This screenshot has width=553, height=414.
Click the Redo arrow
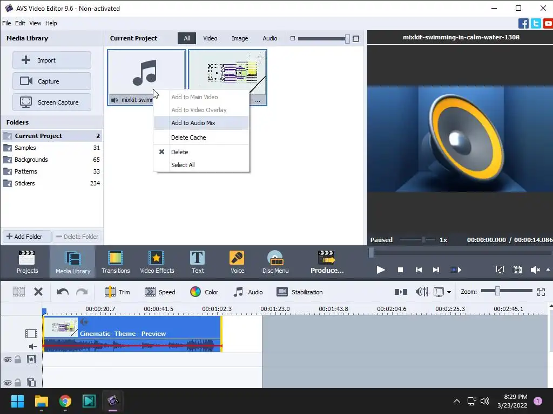pyautogui.click(x=82, y=292)
